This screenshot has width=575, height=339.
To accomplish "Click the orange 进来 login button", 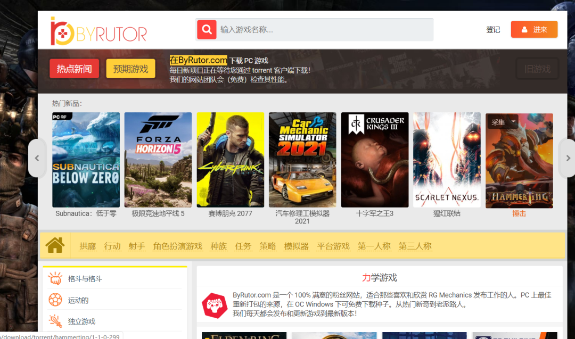I will [x=534, y=29].
